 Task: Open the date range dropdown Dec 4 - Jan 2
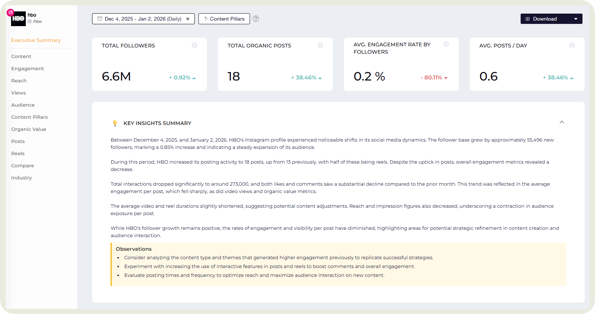coord(143,19)
